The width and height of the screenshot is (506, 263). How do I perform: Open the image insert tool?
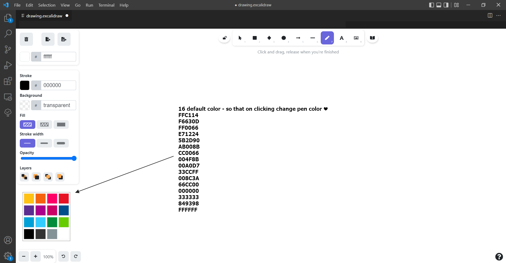pos(356,38)
